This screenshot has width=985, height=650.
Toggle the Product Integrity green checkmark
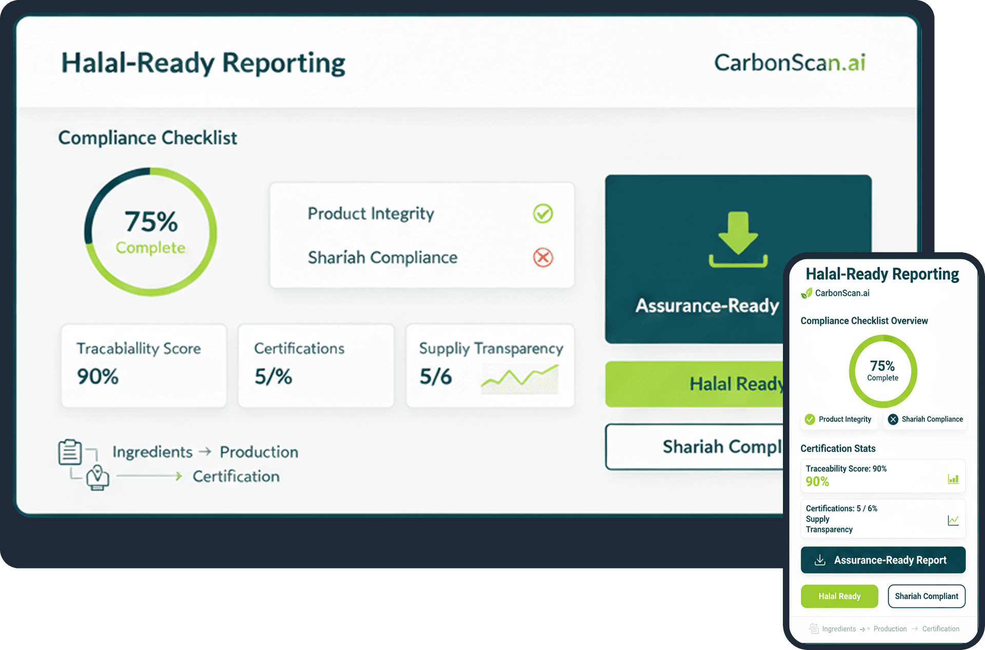click(x=543, y=214)
